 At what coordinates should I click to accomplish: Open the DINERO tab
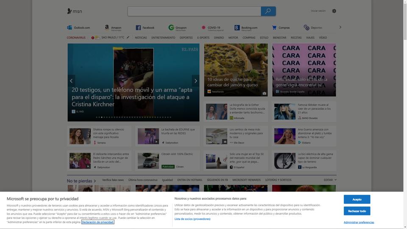tap(219, 38)
